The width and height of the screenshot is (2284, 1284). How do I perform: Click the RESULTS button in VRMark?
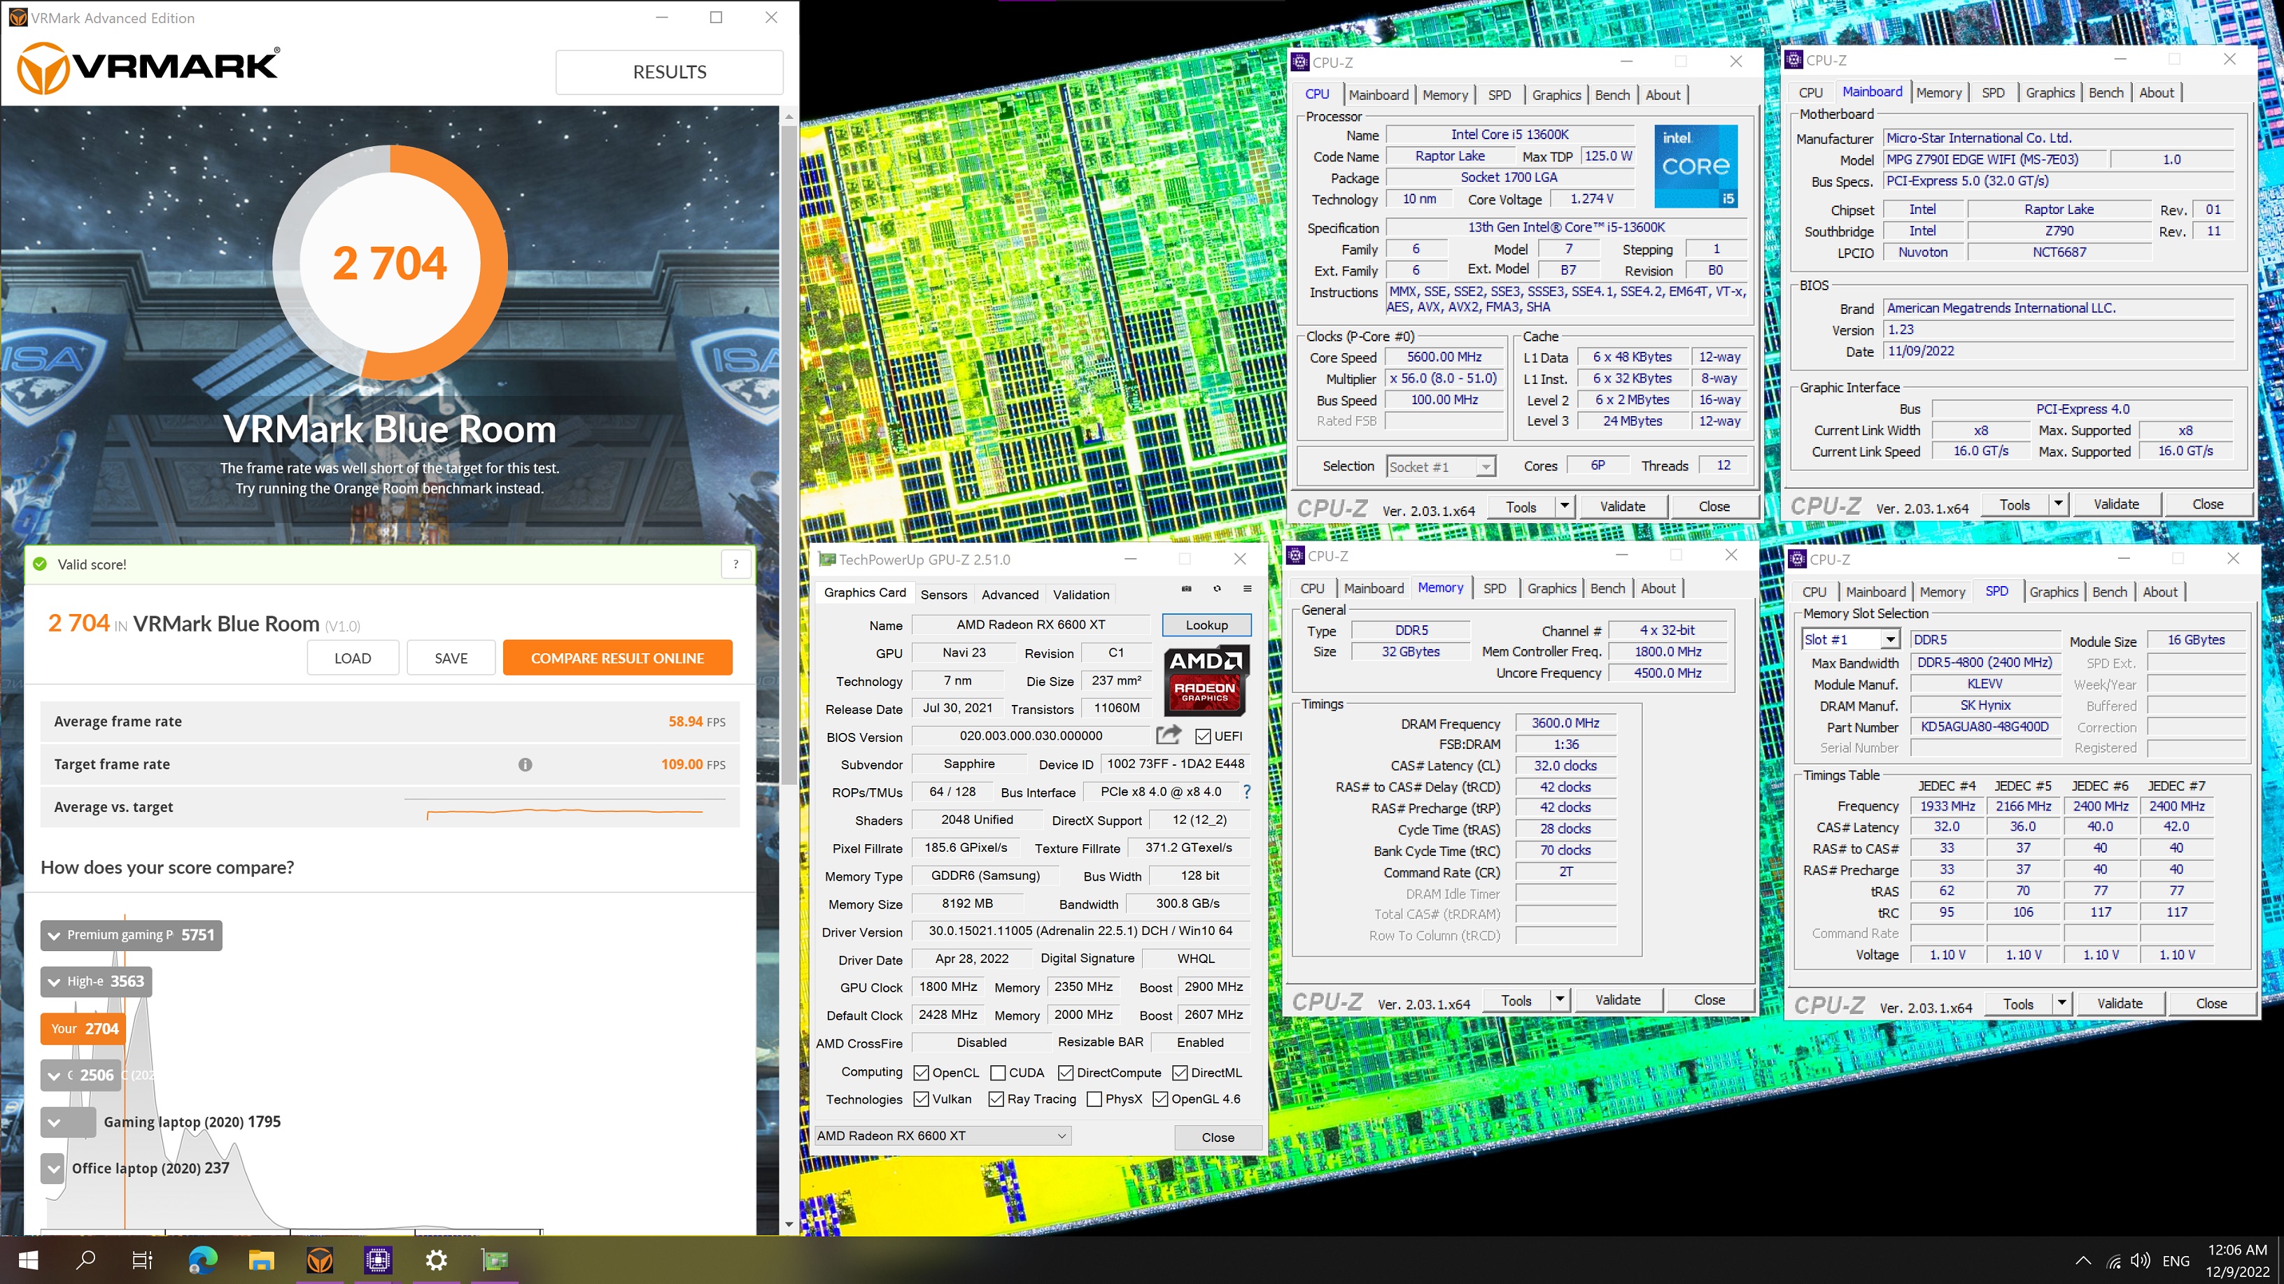tap(670, 72)
